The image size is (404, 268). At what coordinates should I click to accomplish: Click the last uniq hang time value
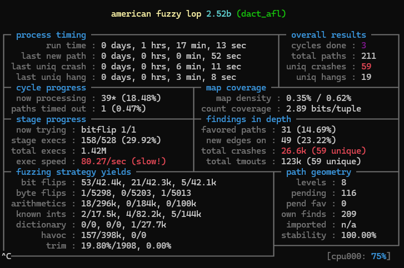pos(168,77)
